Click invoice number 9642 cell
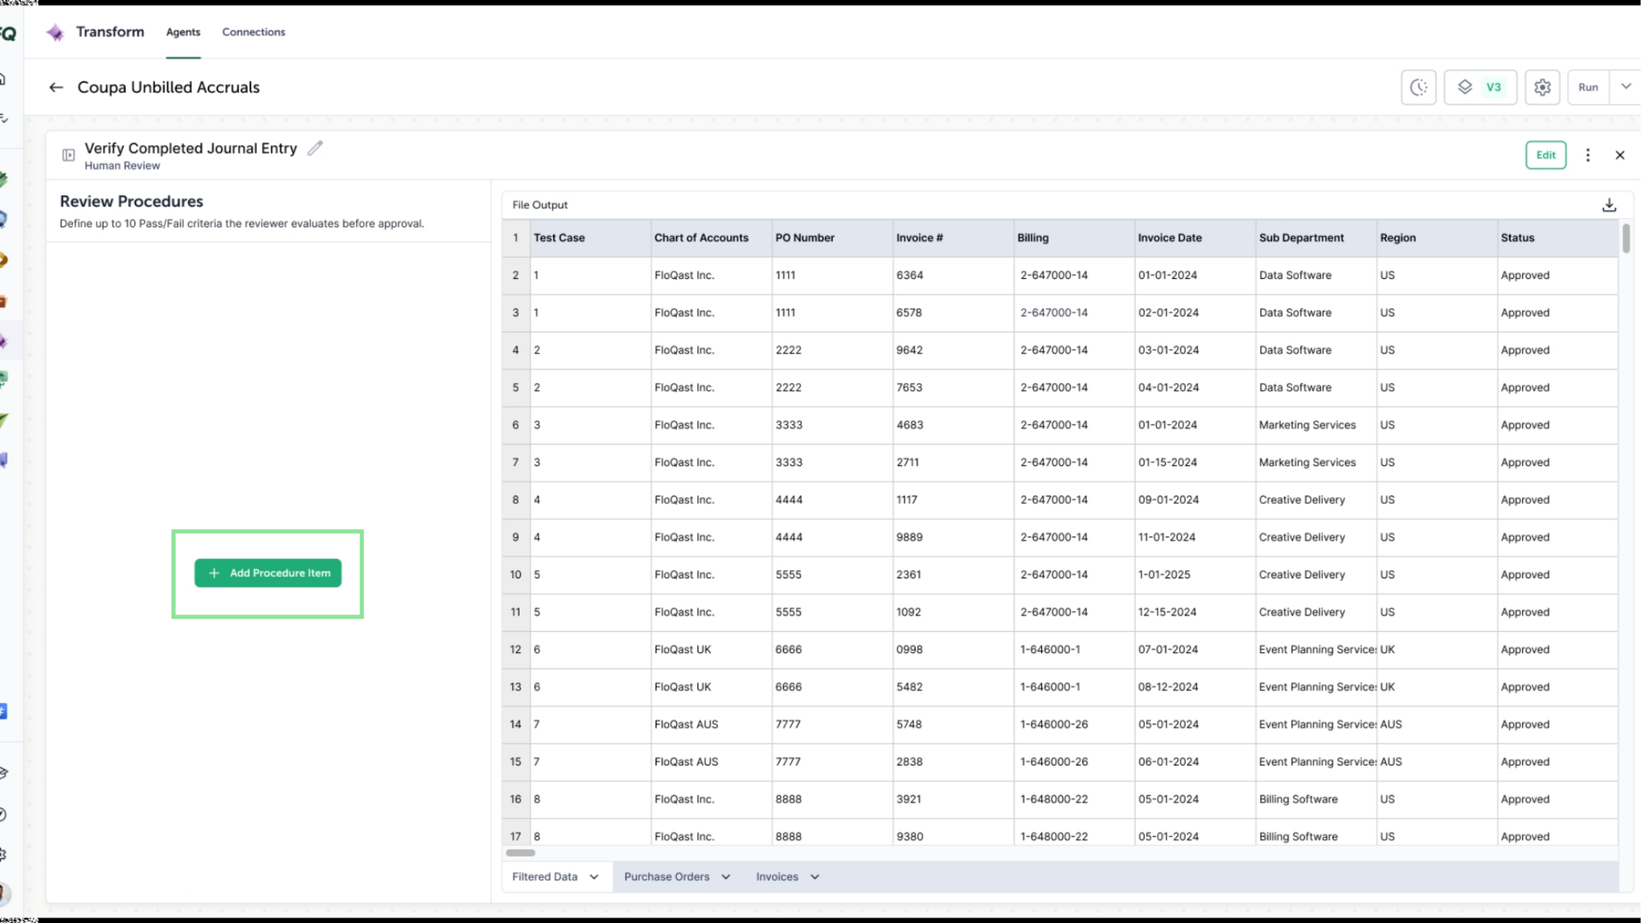Viewport: 1641px width, 923px height. coord(953,350)
